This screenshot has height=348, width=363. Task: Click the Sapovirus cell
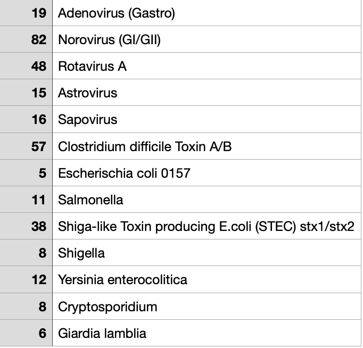207,119
